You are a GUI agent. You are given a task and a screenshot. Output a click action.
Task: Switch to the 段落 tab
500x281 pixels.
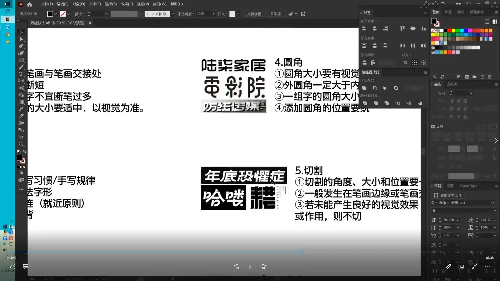(451, 186)
